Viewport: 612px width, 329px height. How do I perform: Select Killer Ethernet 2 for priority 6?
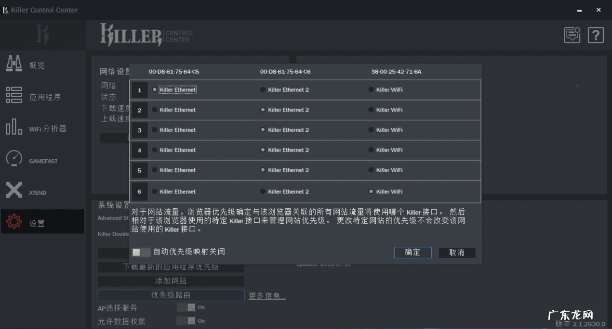click(262, 191)
